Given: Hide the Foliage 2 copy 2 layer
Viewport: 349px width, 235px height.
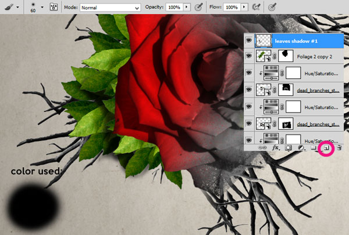Looking at the screenshot, I should pyautogui.click(x=249, y=57).
